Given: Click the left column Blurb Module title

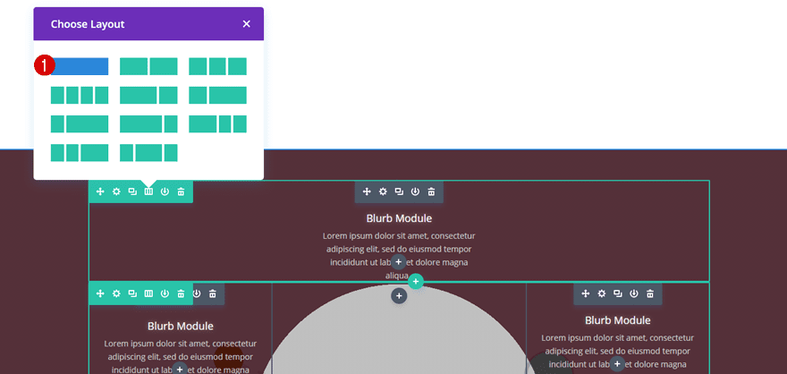Looking at the screenshot, I should coord(180,327).
